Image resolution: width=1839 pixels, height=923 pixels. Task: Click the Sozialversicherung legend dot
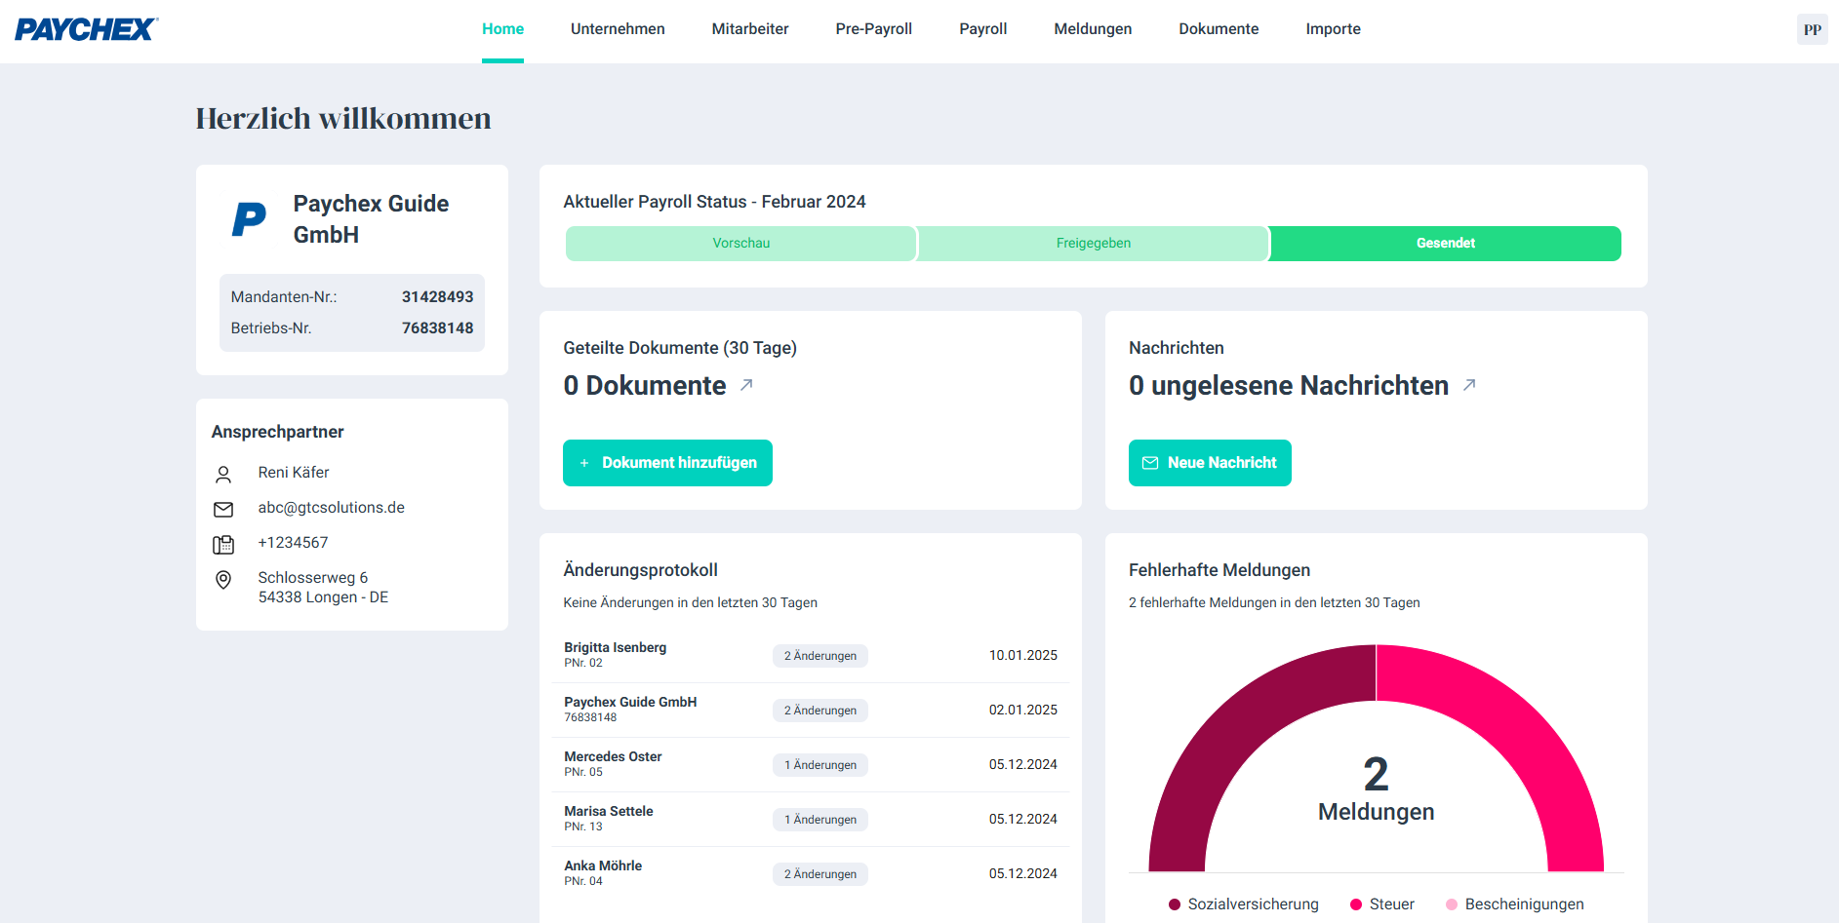pyautogui.click(x=1175, y=904)
